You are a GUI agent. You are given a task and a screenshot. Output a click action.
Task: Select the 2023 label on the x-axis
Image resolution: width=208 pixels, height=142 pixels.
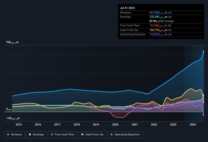[x=173, y=125]
